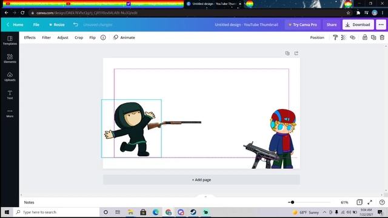
Task: Click the browser reload icon
Action: (x=22, y=13)
